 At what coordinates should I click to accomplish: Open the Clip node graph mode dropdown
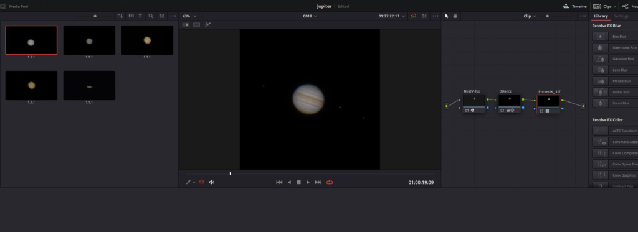pos(530,16)
